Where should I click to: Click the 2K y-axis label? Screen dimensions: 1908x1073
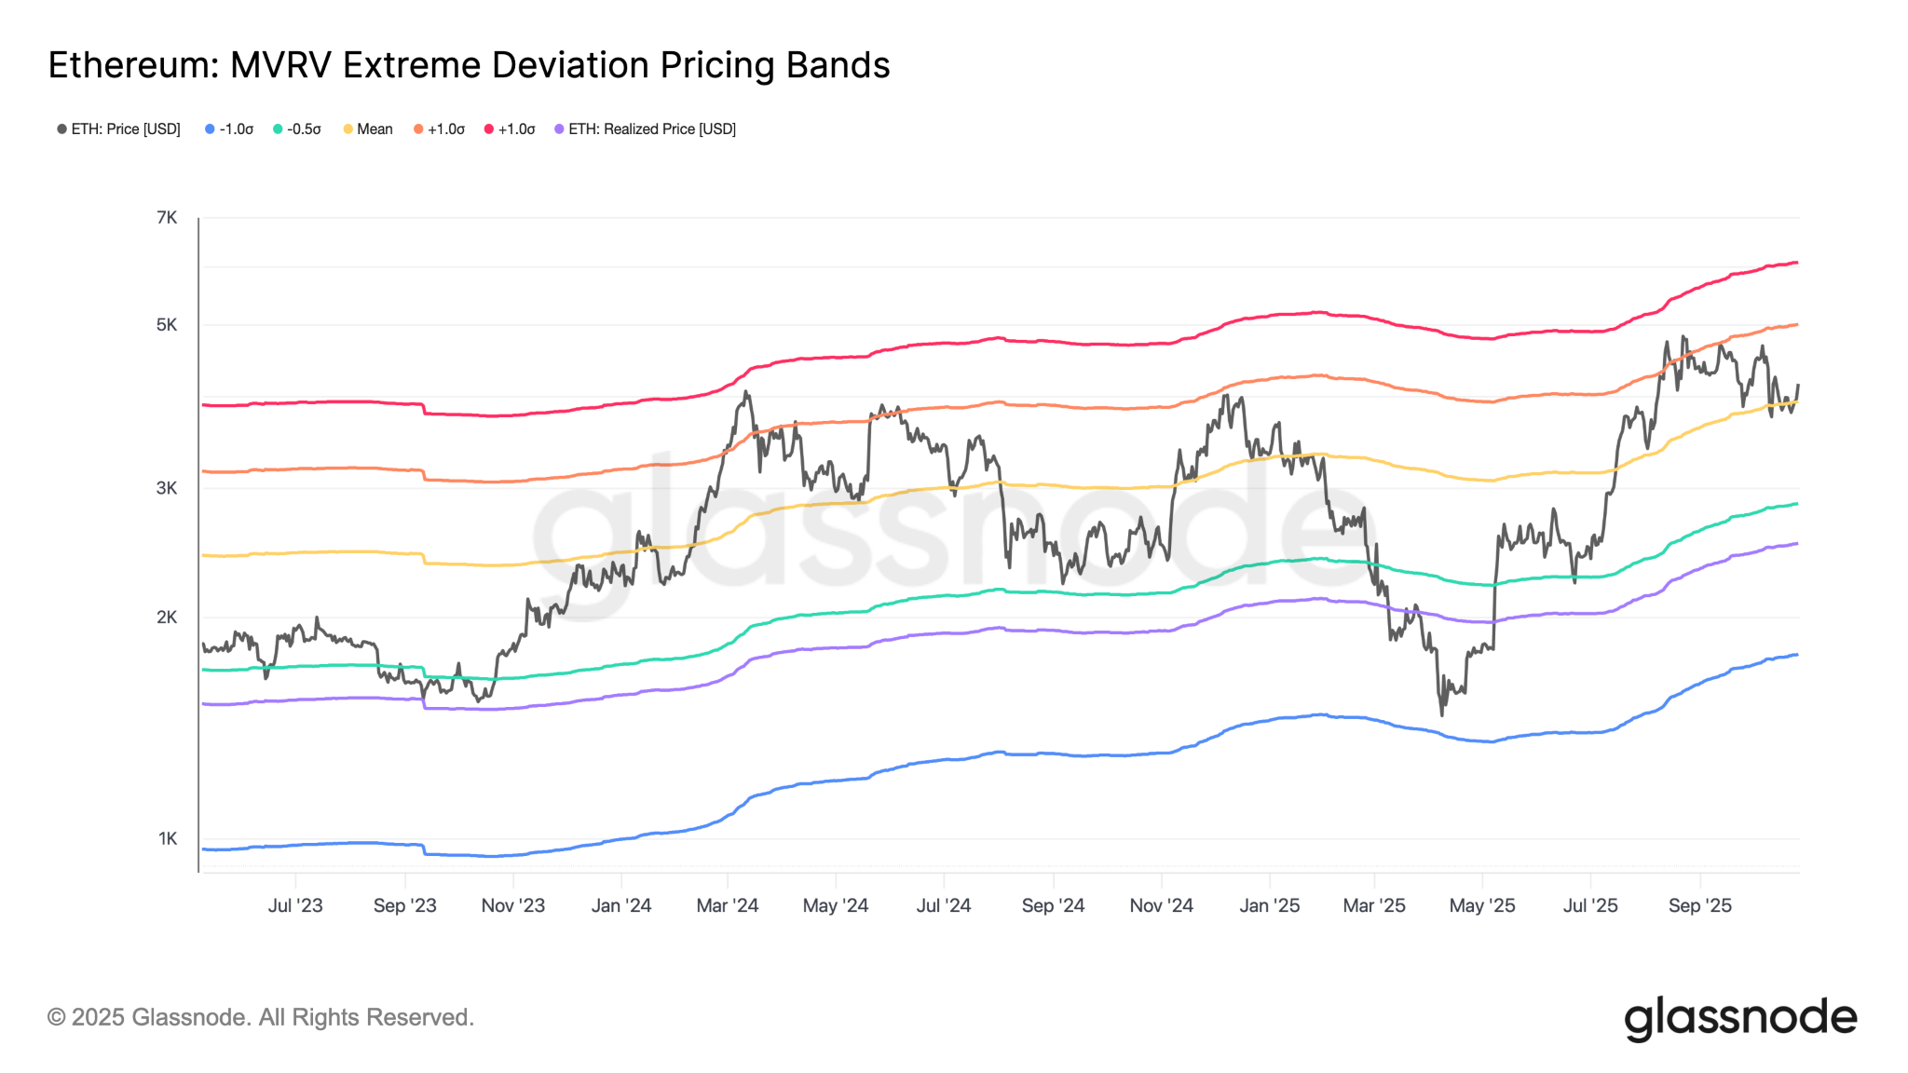point(167,618)
